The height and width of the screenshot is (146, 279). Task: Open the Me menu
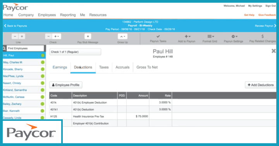click(83, 15)
